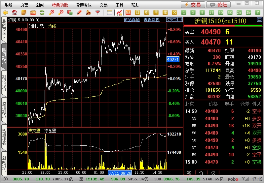The width and height of the screenshot is (264, 183).
Task: Click the 40271 price cursor label
Action: click(173, 59)
